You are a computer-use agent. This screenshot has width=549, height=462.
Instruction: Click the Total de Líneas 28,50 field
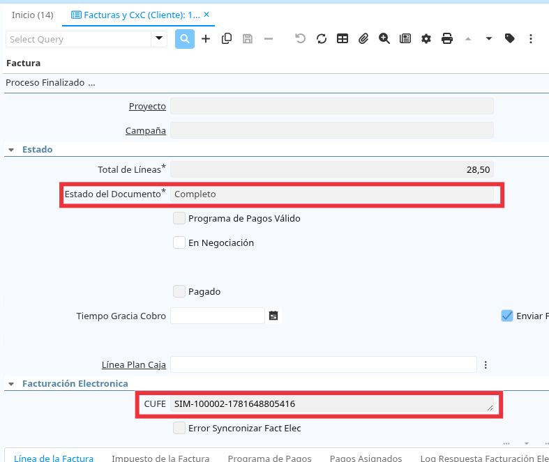click(332, 169)
